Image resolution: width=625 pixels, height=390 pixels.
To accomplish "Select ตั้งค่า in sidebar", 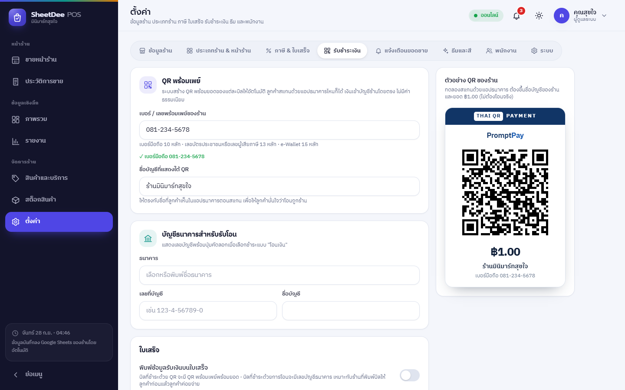I will 59,222.
